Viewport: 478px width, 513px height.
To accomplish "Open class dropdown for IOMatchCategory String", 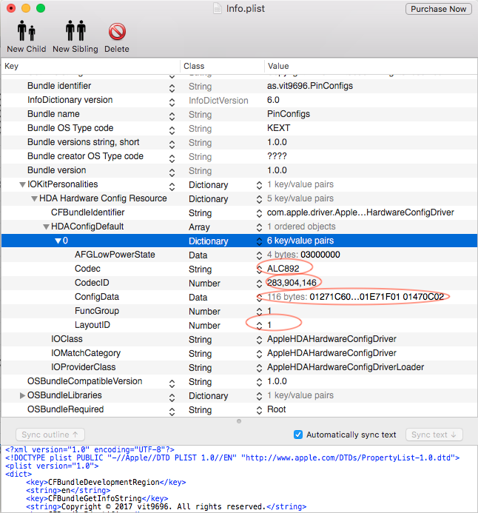I will click(259, 354).
